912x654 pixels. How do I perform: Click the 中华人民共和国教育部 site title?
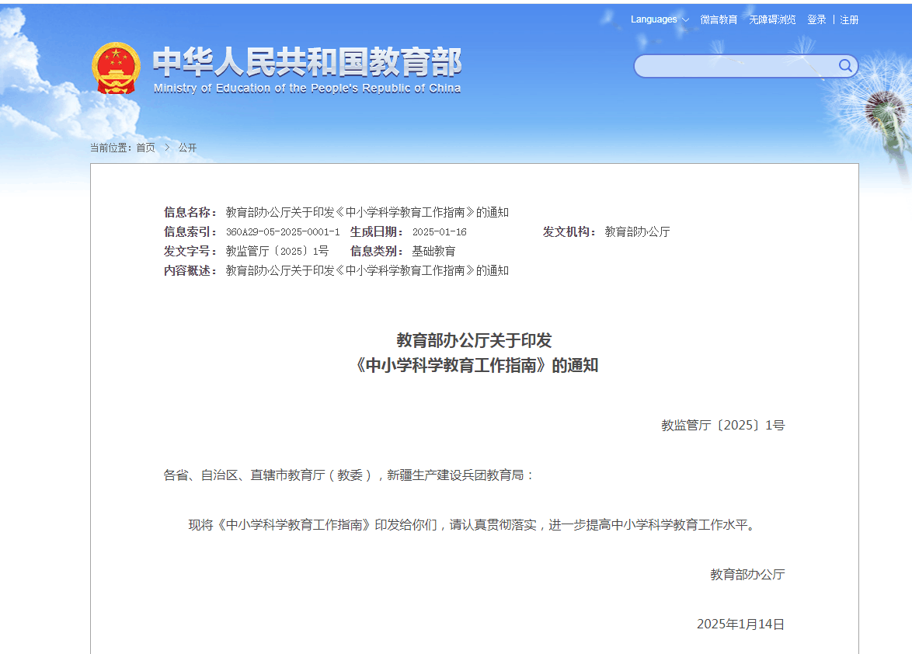tap(307, 62)
